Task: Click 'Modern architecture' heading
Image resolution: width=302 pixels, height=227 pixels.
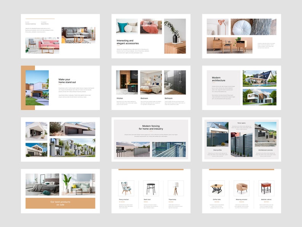Action: tap(218, 79)
